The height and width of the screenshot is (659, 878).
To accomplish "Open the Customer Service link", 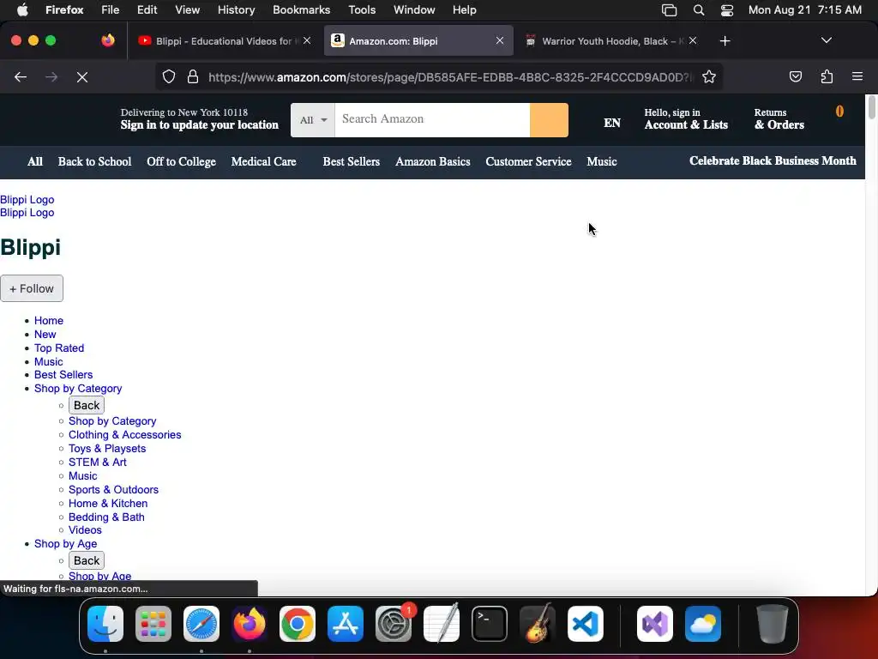I will 528,161.
